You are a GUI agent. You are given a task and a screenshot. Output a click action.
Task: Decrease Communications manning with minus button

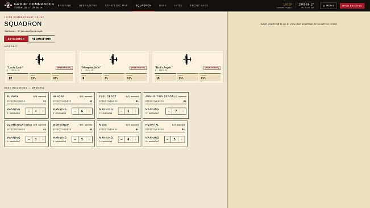(x=29, y=139)
